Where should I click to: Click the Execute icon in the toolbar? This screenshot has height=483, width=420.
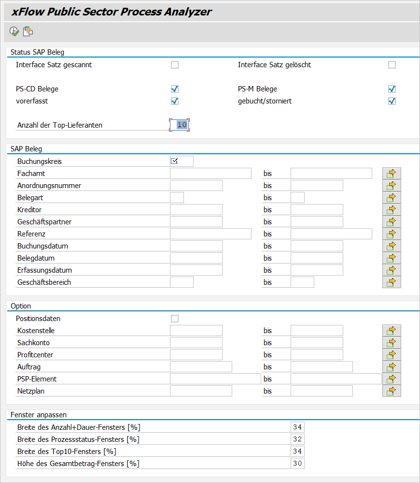point(14,31)
